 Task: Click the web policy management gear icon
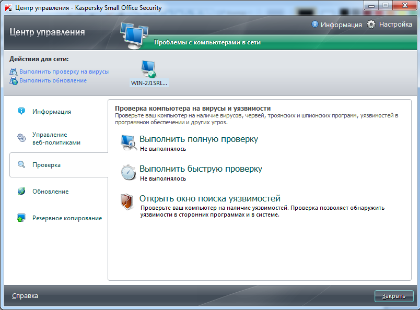point(21,138)
